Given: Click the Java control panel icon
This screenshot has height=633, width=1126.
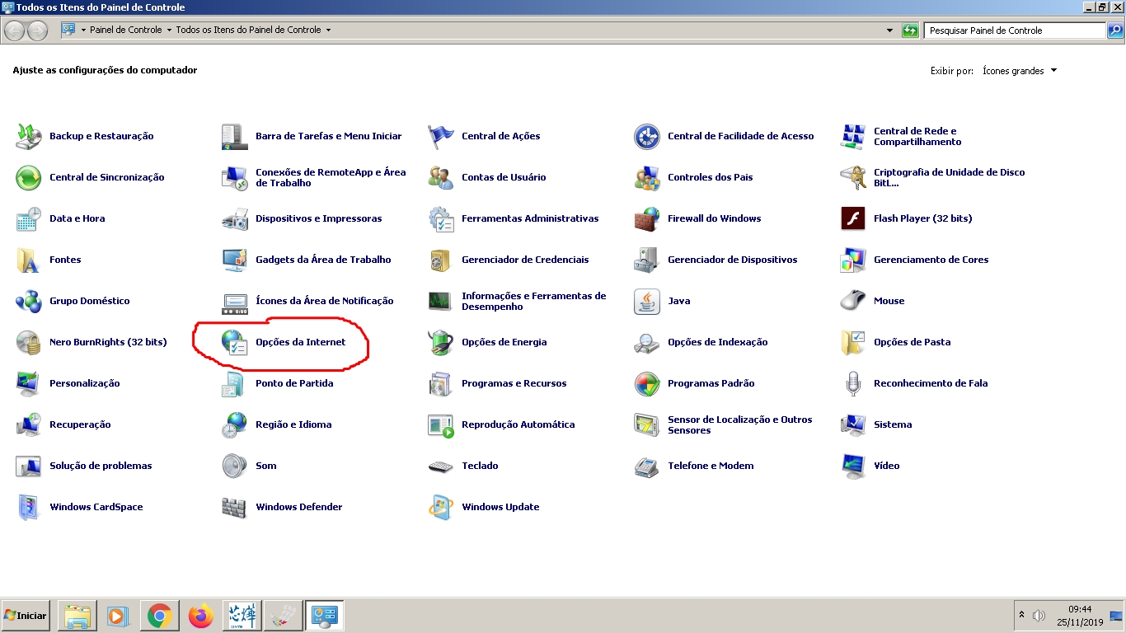Looking at the screenshot, I should click(647, 301).
